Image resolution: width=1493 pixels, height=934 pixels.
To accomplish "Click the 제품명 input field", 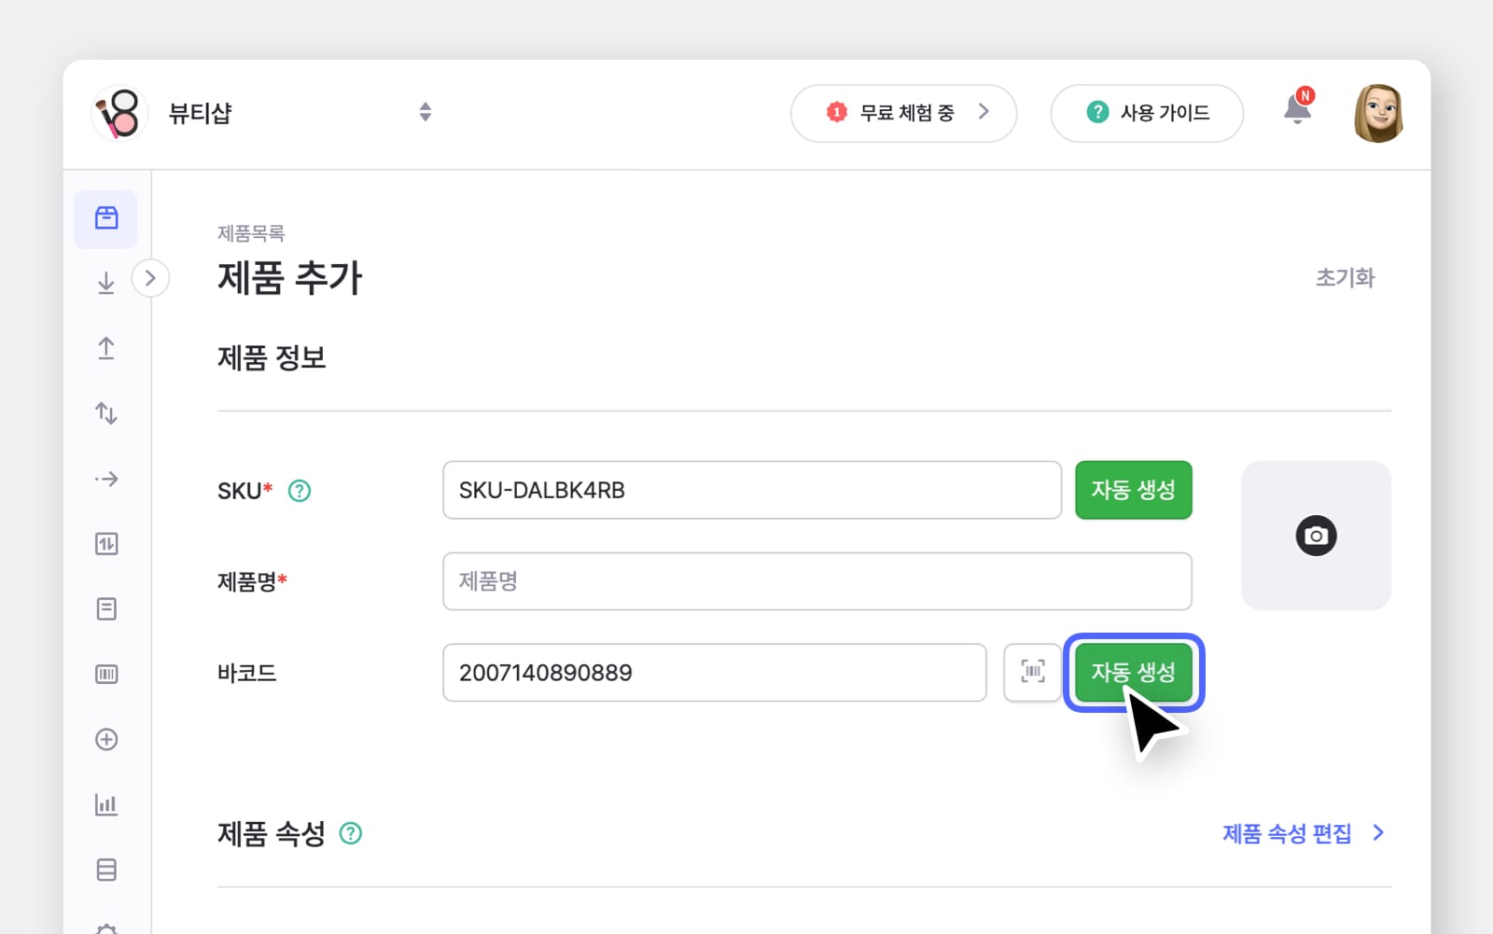I will pos(817,580).
